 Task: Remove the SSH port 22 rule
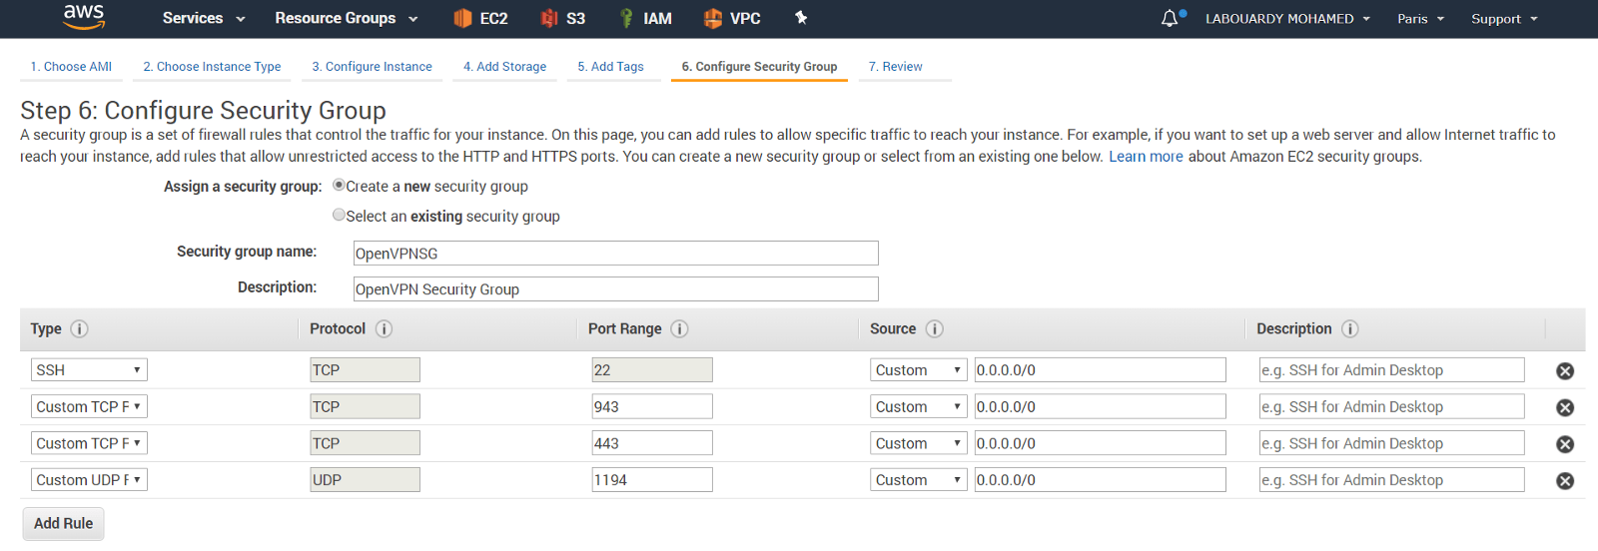1565,371
